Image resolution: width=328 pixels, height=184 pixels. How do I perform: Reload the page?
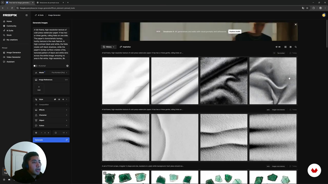tap(12, 8)
